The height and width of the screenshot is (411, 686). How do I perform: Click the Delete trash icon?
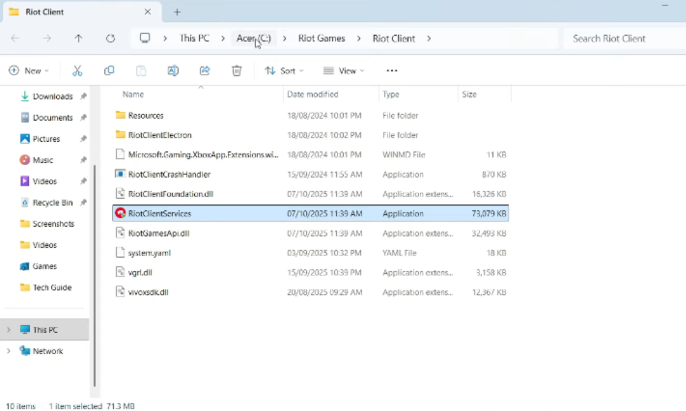click(x=237, y=71)
